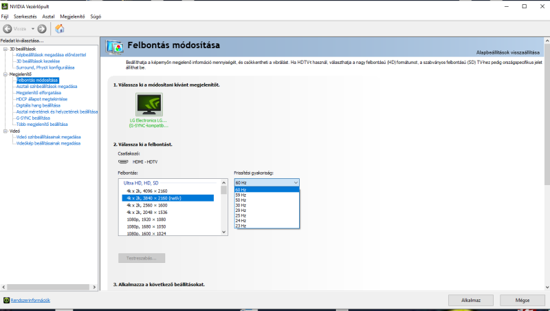Open Több megjelenítő beállítása

42,125
